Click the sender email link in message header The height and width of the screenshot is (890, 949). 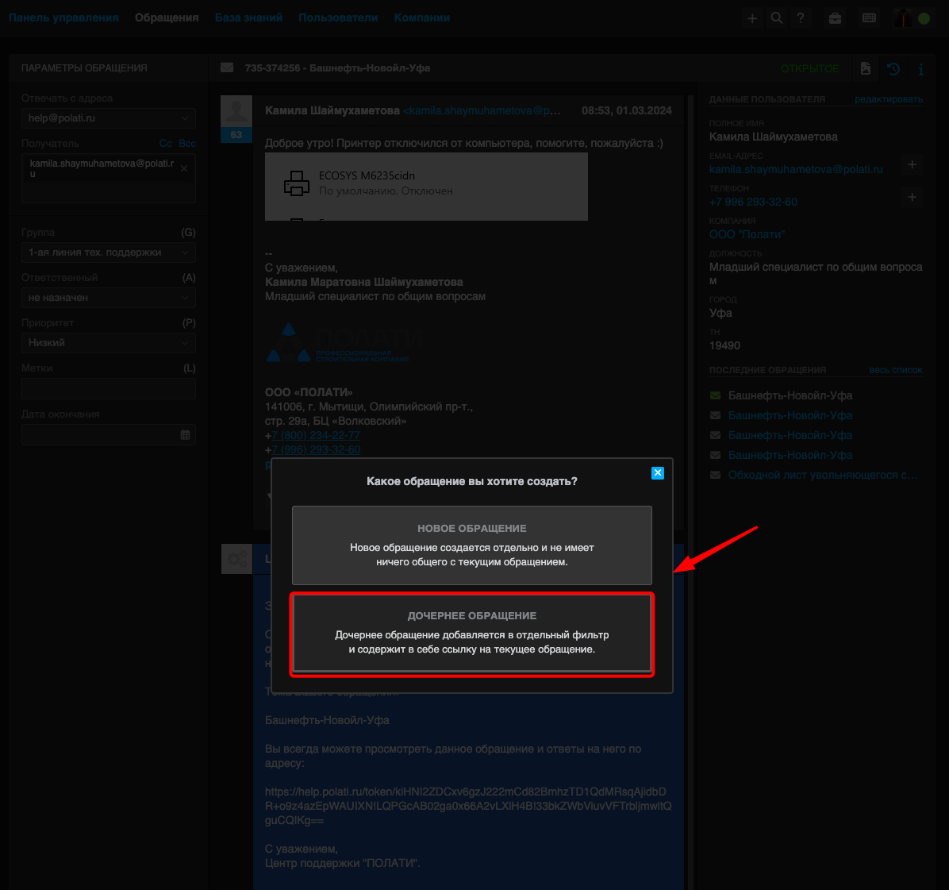pyautogui.click(x=482, y=111)
